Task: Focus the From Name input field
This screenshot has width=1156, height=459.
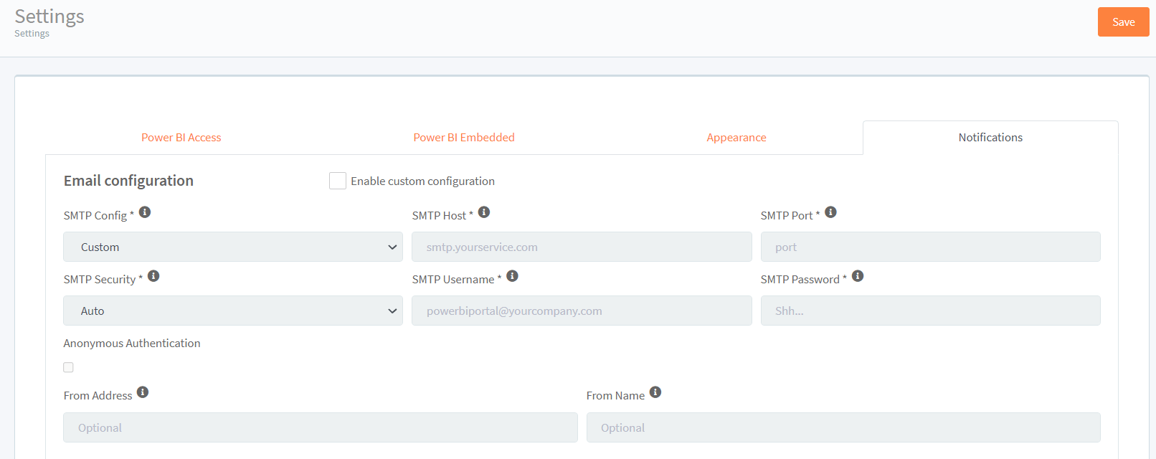Action: pyautogui.click(x=843, y=427)
